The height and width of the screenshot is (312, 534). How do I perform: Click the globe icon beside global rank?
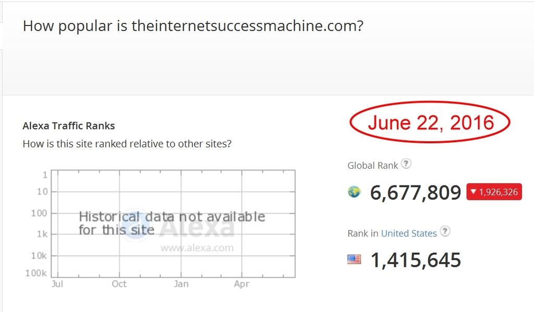pyautogui.click(x=354, y=192)
